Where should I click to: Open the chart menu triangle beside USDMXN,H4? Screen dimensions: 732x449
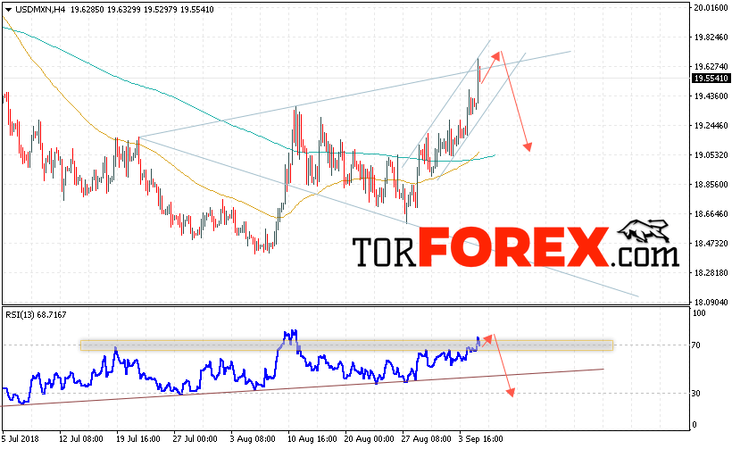(8, 10)
